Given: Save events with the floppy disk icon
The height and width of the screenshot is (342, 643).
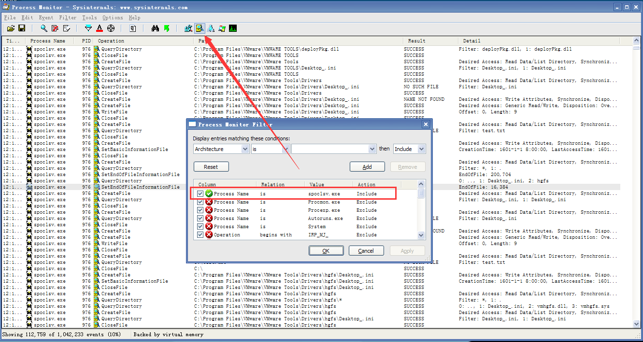Looking at the screenshot, I should tap(22, 28).
